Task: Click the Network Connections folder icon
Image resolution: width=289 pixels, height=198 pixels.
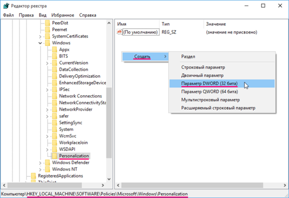Action: 54,96
